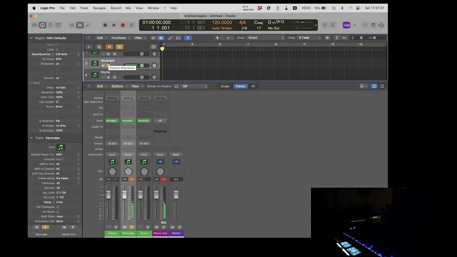Click vertical auto zoom icon
457x257 pixels.
[x=337, y=38]
